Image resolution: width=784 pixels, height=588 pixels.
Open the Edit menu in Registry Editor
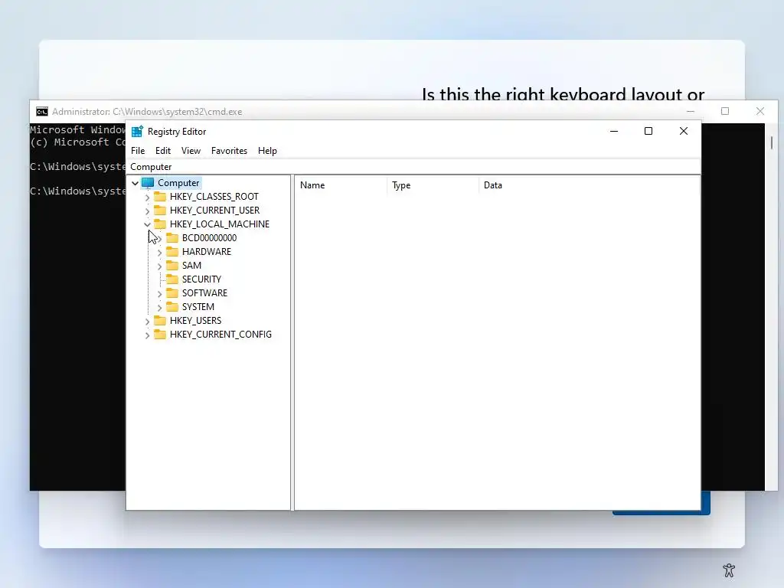[163, 151]
